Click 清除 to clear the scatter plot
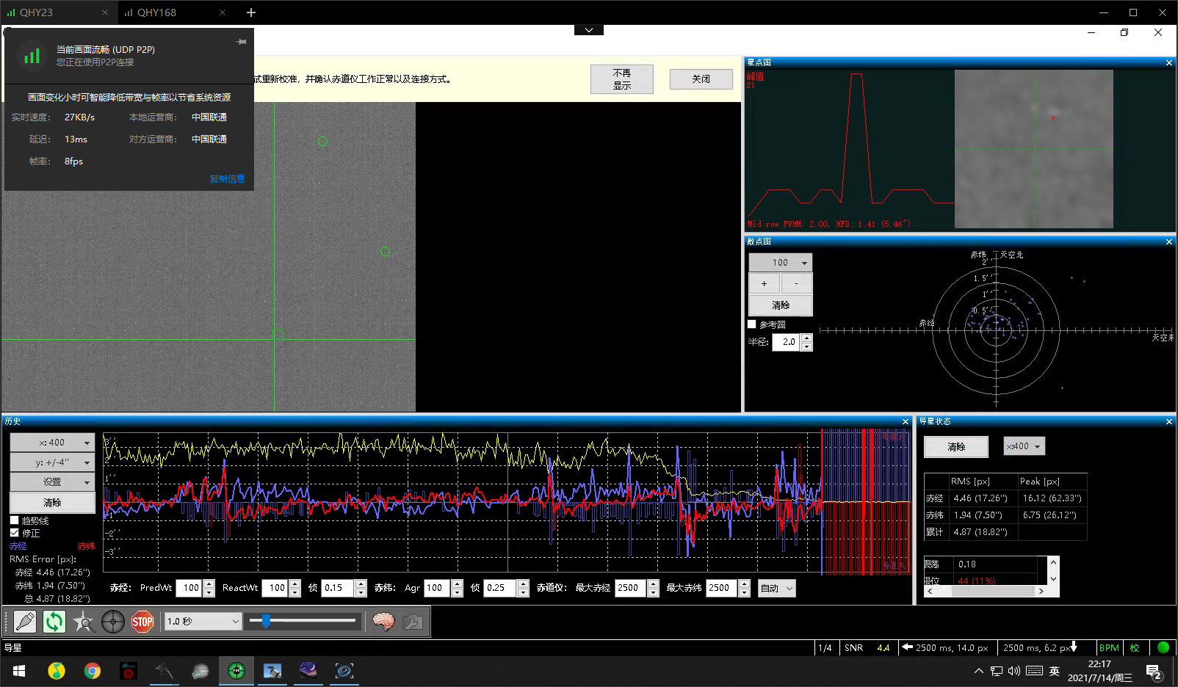The width and height of the screenshot is (1178, 687). (780, 305)
